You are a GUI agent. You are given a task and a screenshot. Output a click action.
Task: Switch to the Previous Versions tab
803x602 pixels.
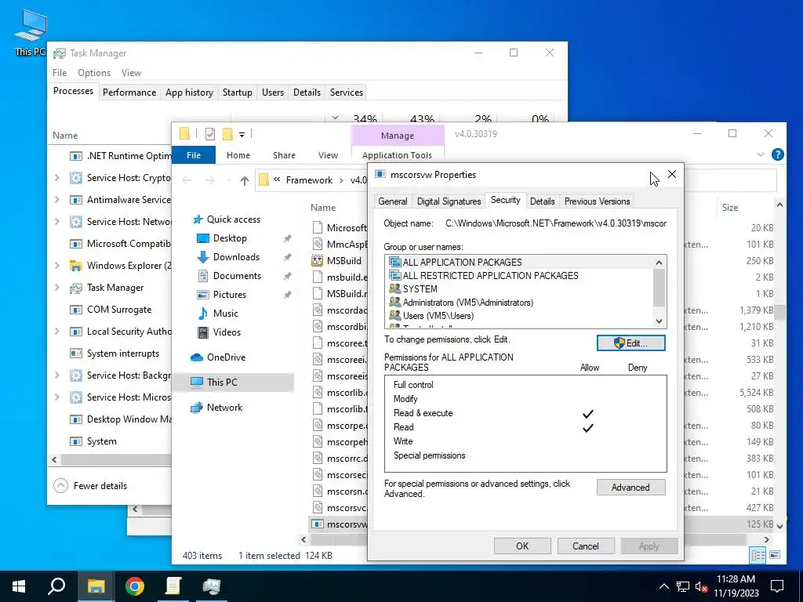597,201
